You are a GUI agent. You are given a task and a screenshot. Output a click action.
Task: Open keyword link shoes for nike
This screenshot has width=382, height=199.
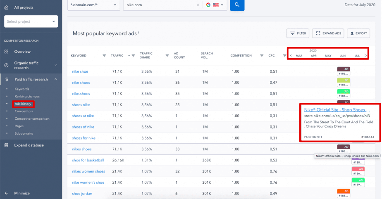[x=84, y=138]
